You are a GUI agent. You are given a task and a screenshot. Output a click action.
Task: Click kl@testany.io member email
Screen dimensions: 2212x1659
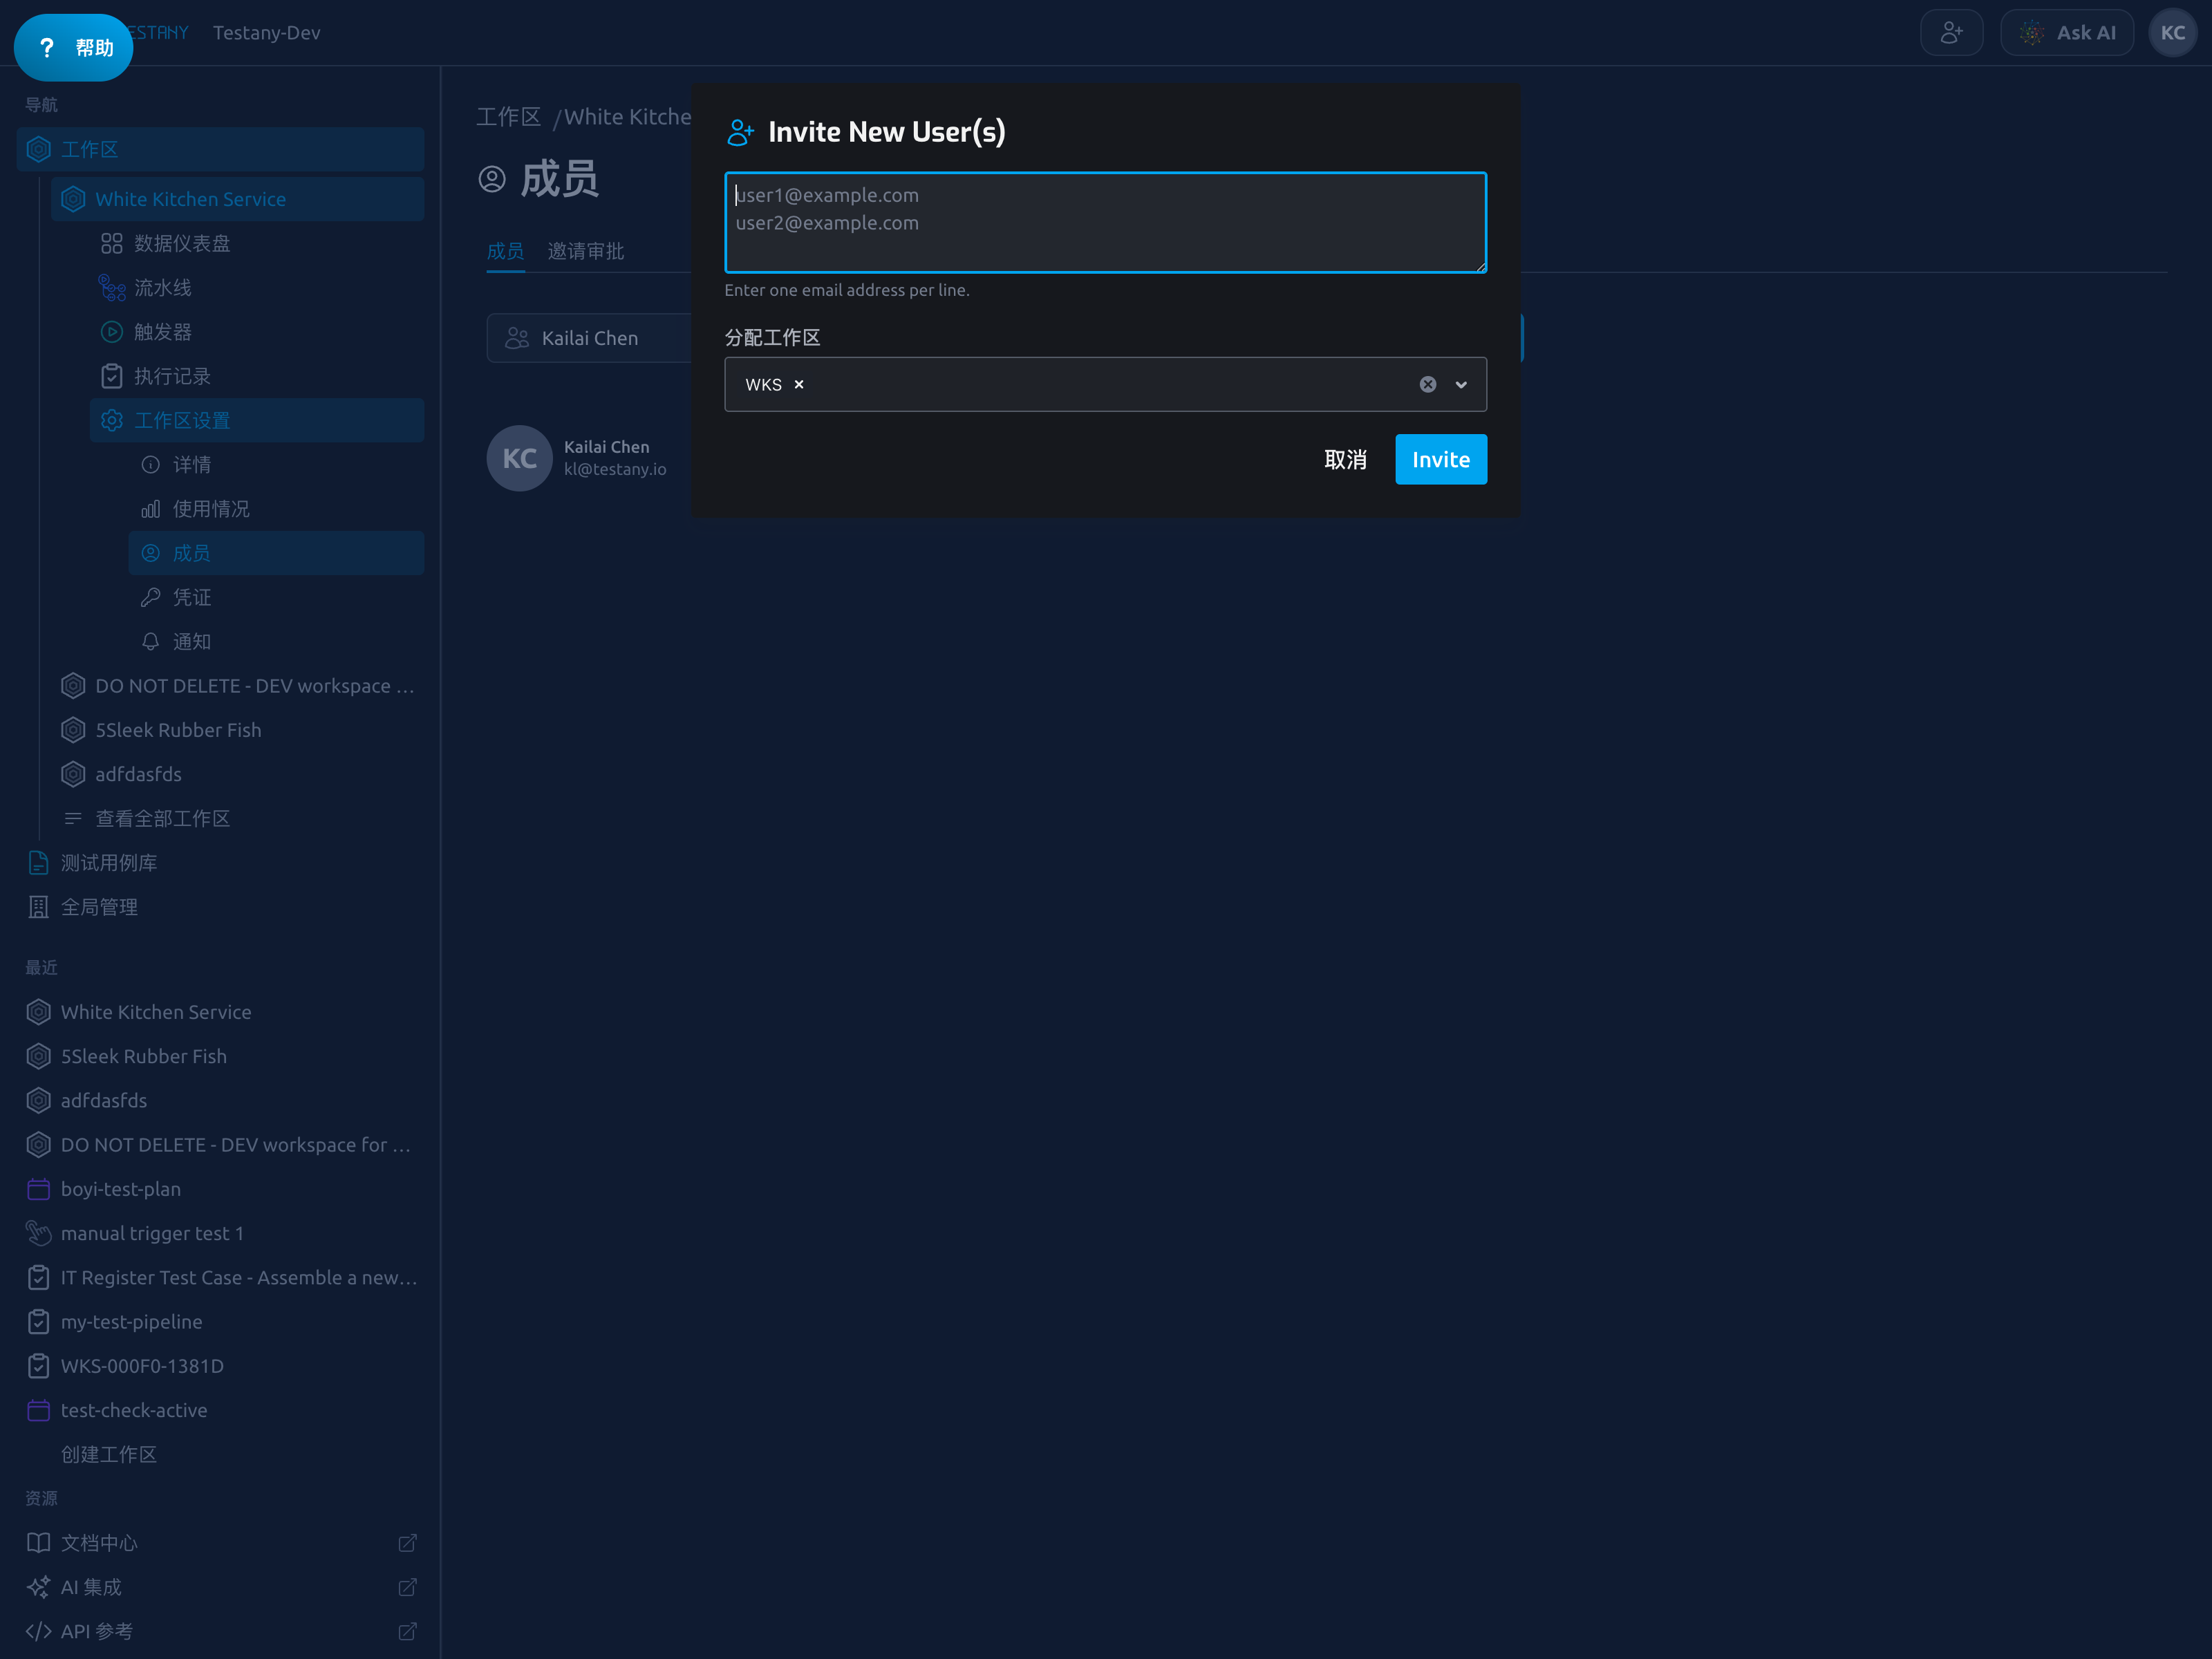pyautogui.click(x=614, y=469)
